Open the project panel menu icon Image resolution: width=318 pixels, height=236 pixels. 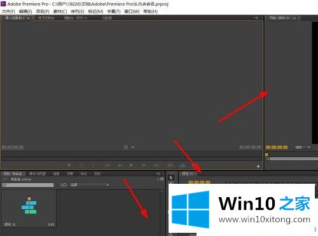coord(158,174)
